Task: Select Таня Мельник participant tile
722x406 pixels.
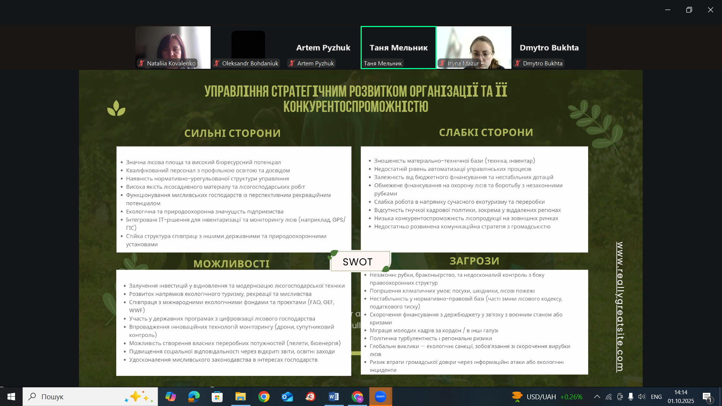Action: (398, 48)
